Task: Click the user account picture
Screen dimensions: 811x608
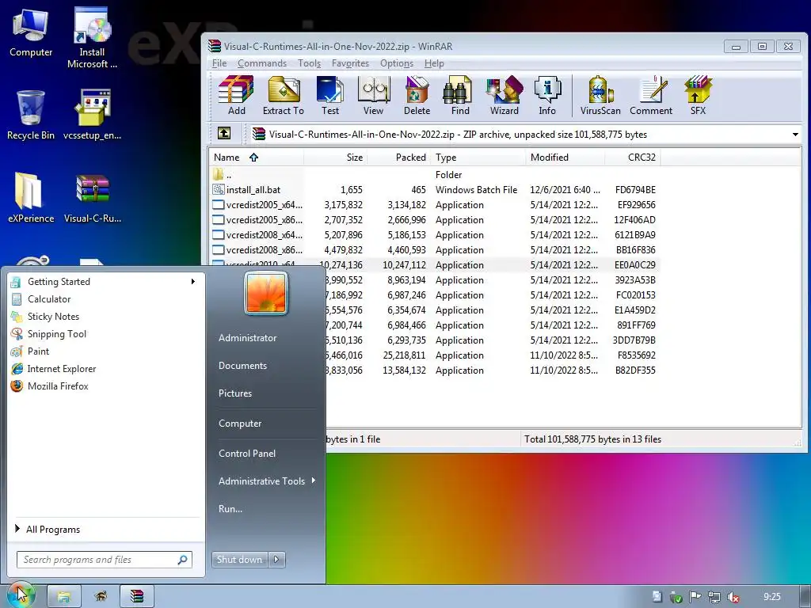Action: [266, 294]
